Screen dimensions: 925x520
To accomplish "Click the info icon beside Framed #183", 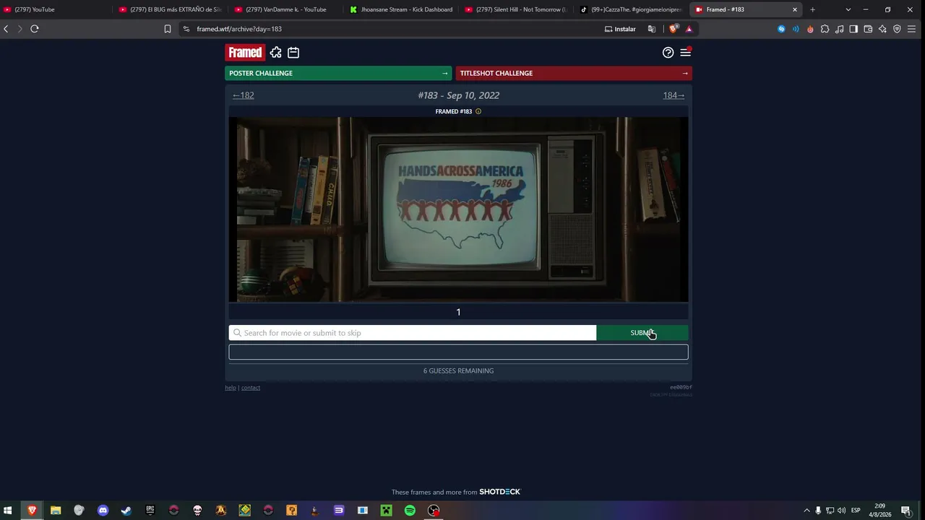I will [x=478, y=111].
